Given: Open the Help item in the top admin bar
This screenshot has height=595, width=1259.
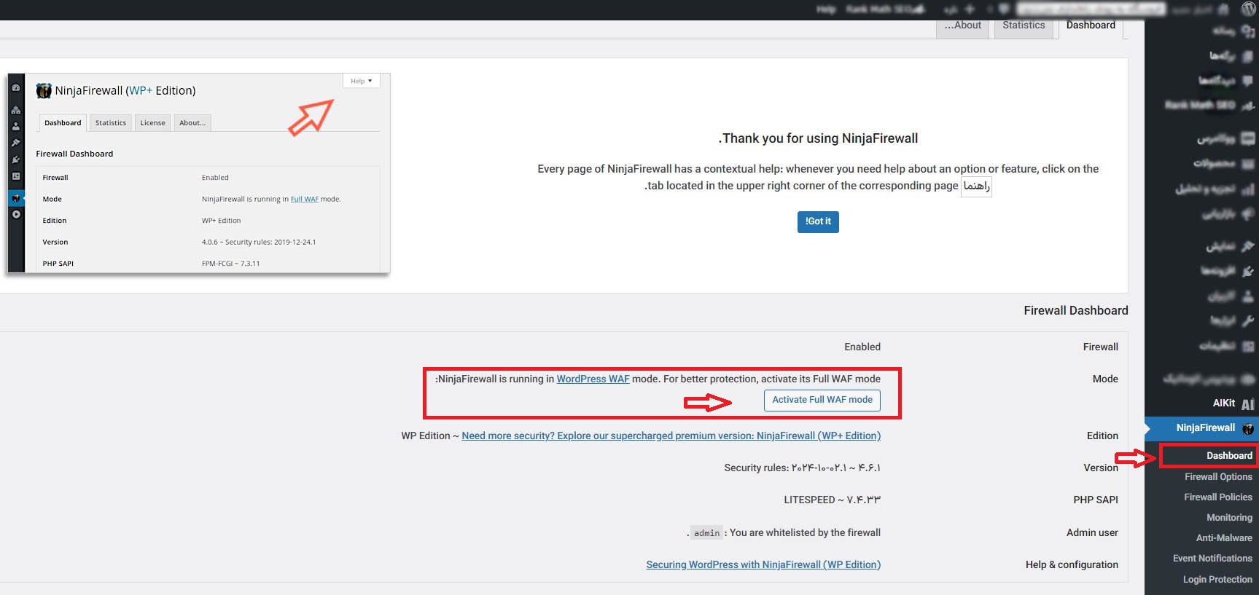Looking at the screenshot, I should point(826,9).
